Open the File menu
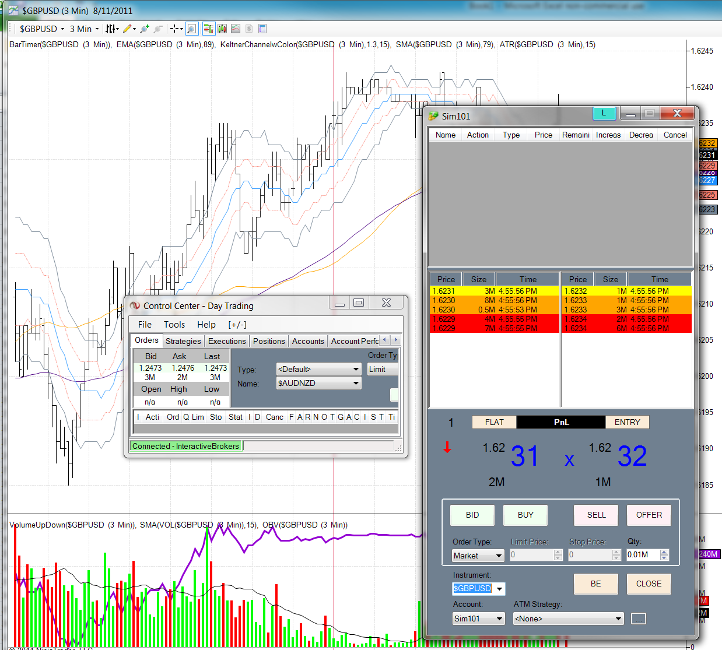 [x=145, y=325]
